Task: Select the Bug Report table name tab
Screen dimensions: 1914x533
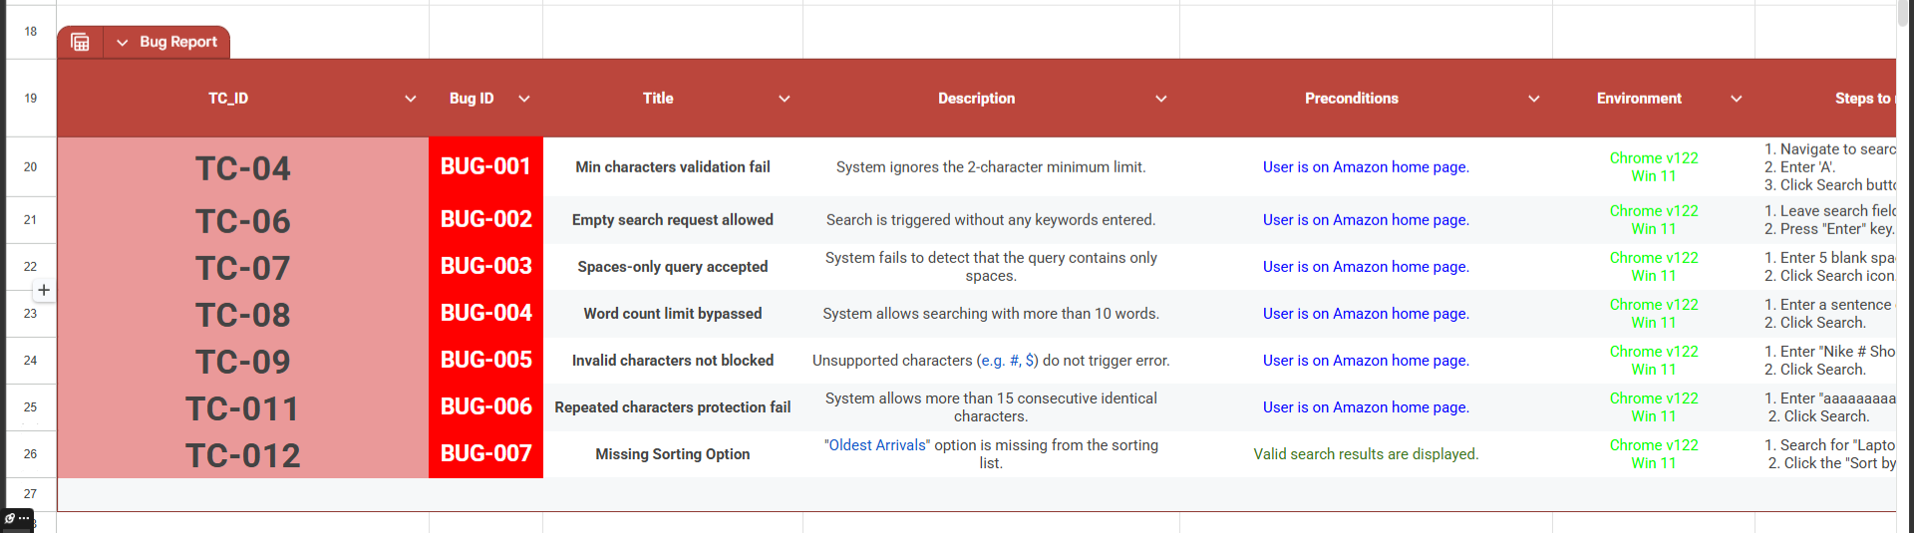Action: (178, 42)
